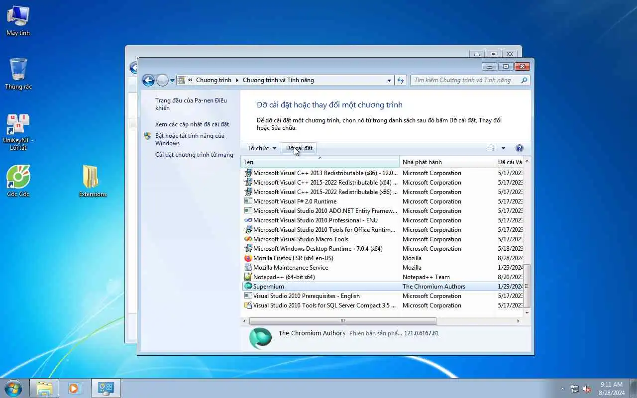
Task: Open Windows Media Player from taskbar
Action: tap(75, 388)
